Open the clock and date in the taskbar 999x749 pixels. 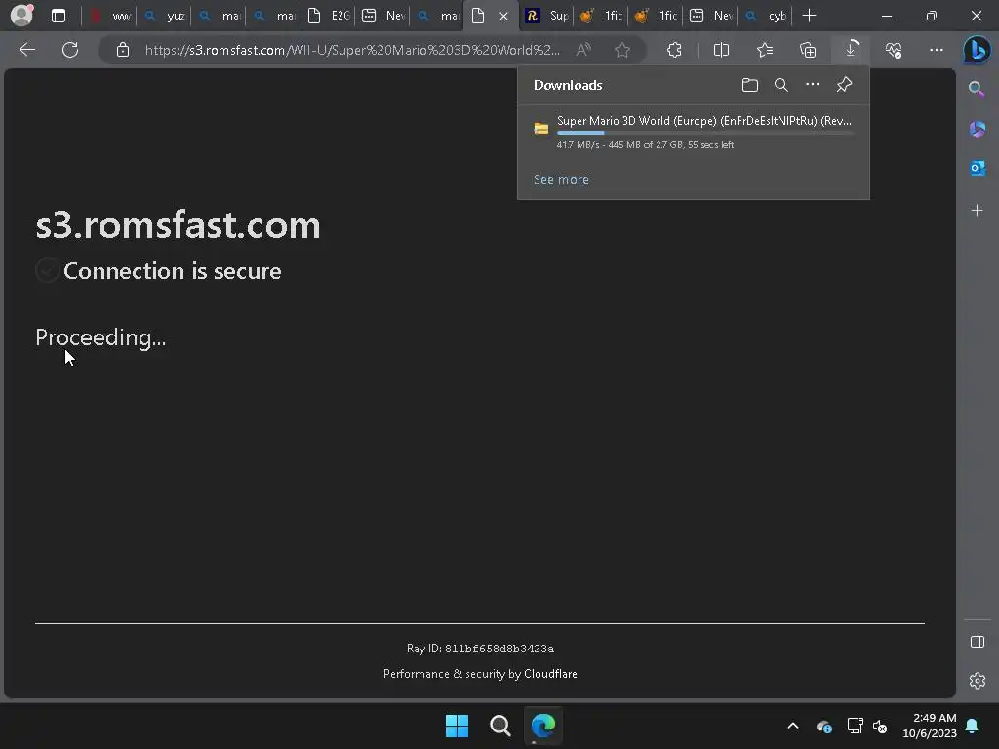coord(930,726)
